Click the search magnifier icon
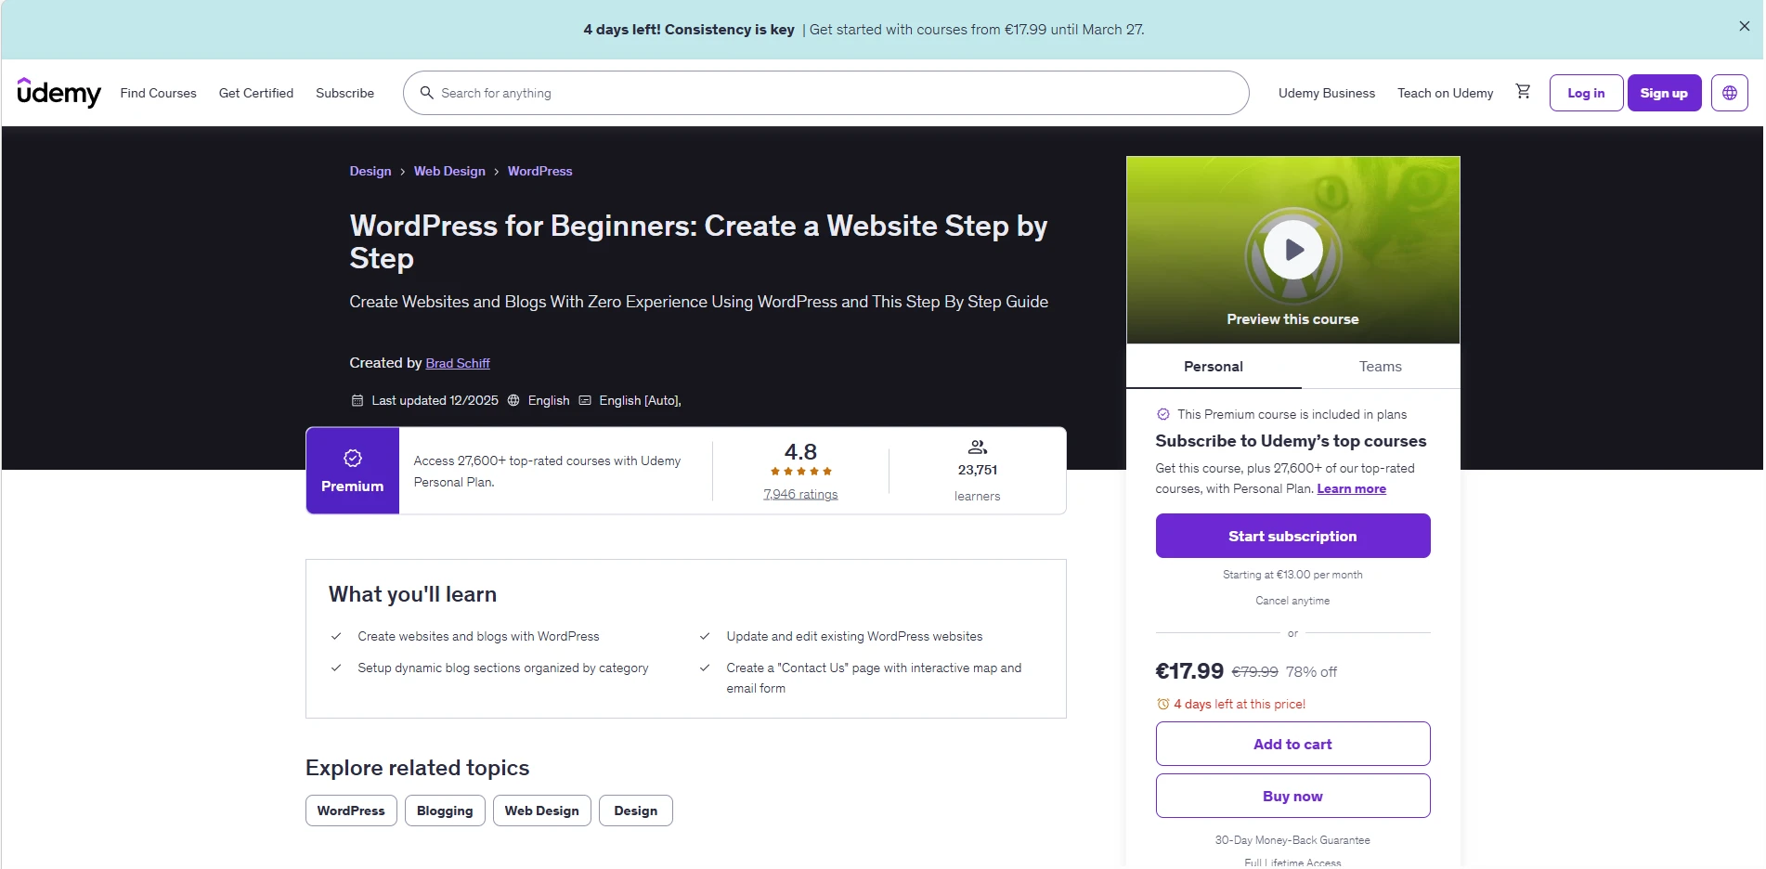The width and height of the screenshot is (1766, 869). tap(427, 93)
